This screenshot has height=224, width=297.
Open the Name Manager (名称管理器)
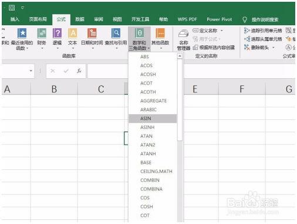pyautogui.click(x=184, y=40)
